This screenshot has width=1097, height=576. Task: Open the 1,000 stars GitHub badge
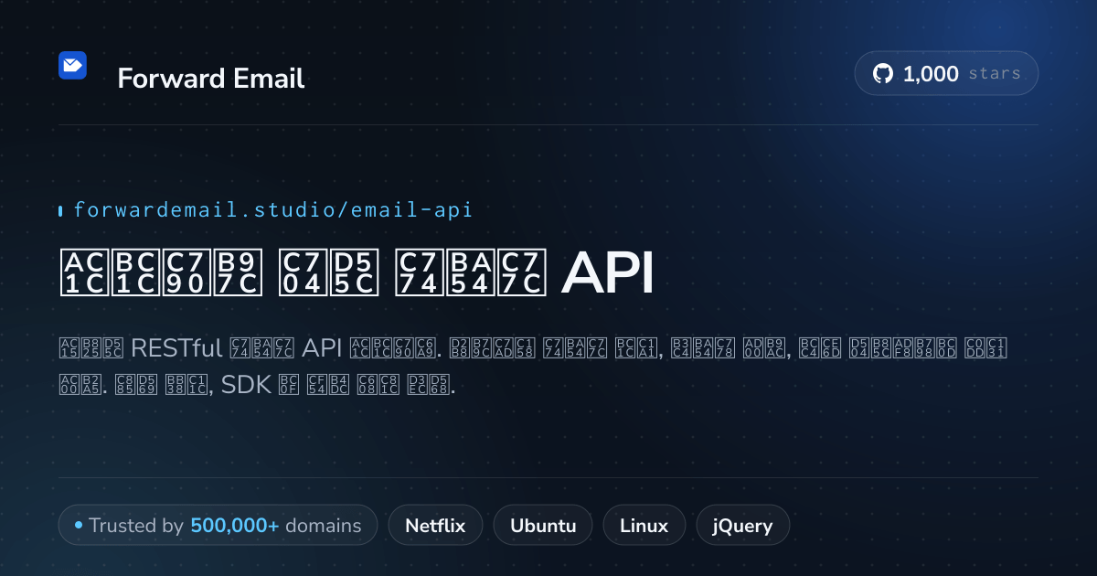(946, 74)
